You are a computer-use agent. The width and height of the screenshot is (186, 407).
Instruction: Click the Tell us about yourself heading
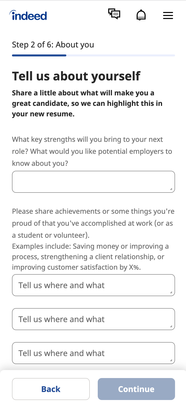tap(76, 76)
